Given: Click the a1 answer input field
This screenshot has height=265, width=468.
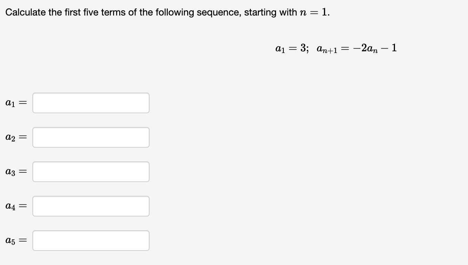Looking at the screenshot, I should [x=91, y=103].
